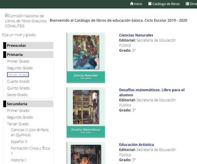Click the book icon beside Catálogo de libros
The width and height of the screenshot is (197, 164).
(150, 4)
